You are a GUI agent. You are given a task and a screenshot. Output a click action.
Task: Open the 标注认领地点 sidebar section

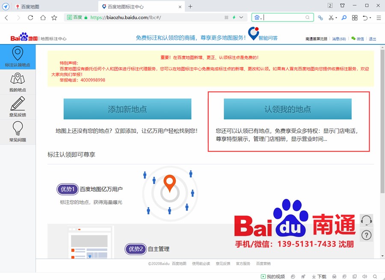[18, 57]
